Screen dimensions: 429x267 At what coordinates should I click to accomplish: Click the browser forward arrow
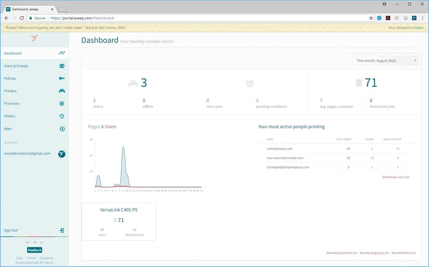pyautogui.click(x=14, y=18)
